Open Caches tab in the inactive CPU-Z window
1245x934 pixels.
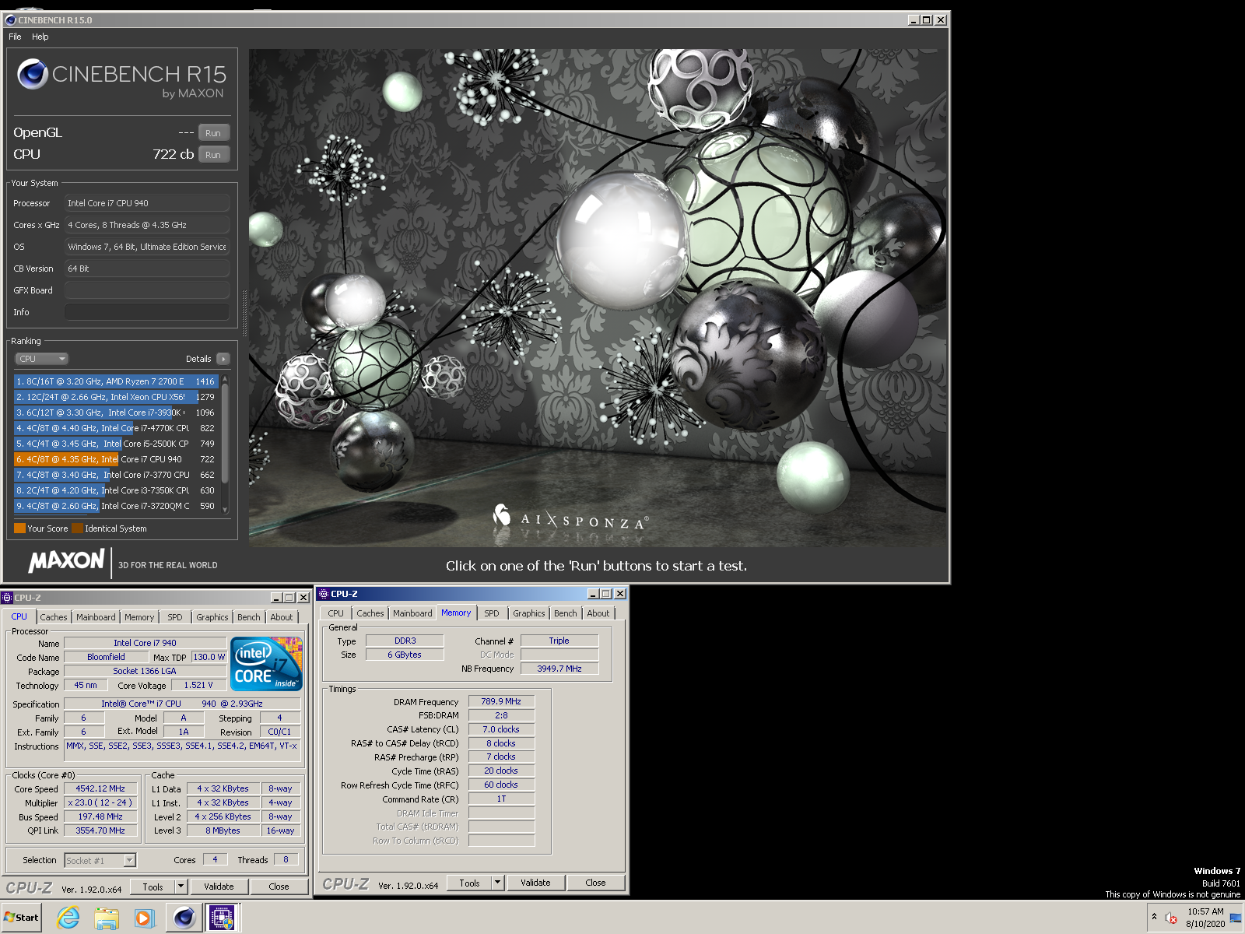pos(54,617)
